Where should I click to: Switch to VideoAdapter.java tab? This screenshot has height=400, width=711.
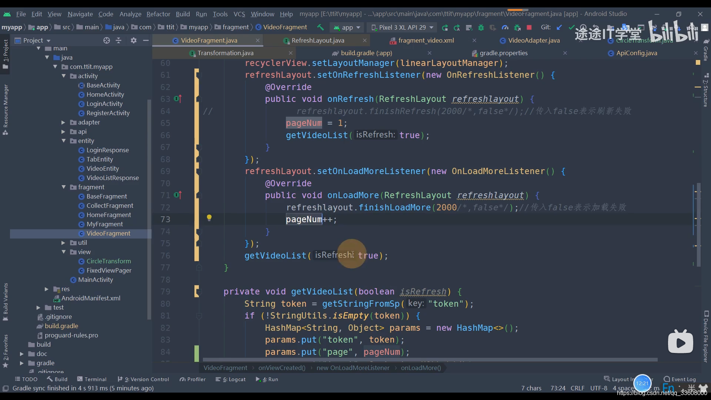pos(534,40)
